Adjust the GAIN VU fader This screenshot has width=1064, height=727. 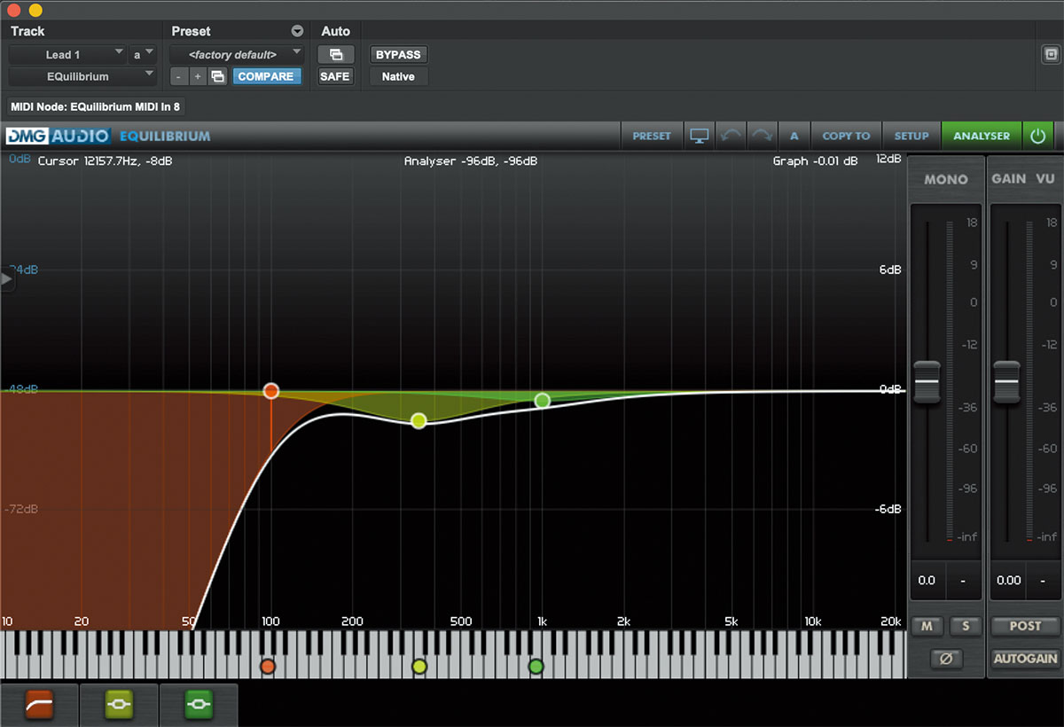[x=1006, y=380]
